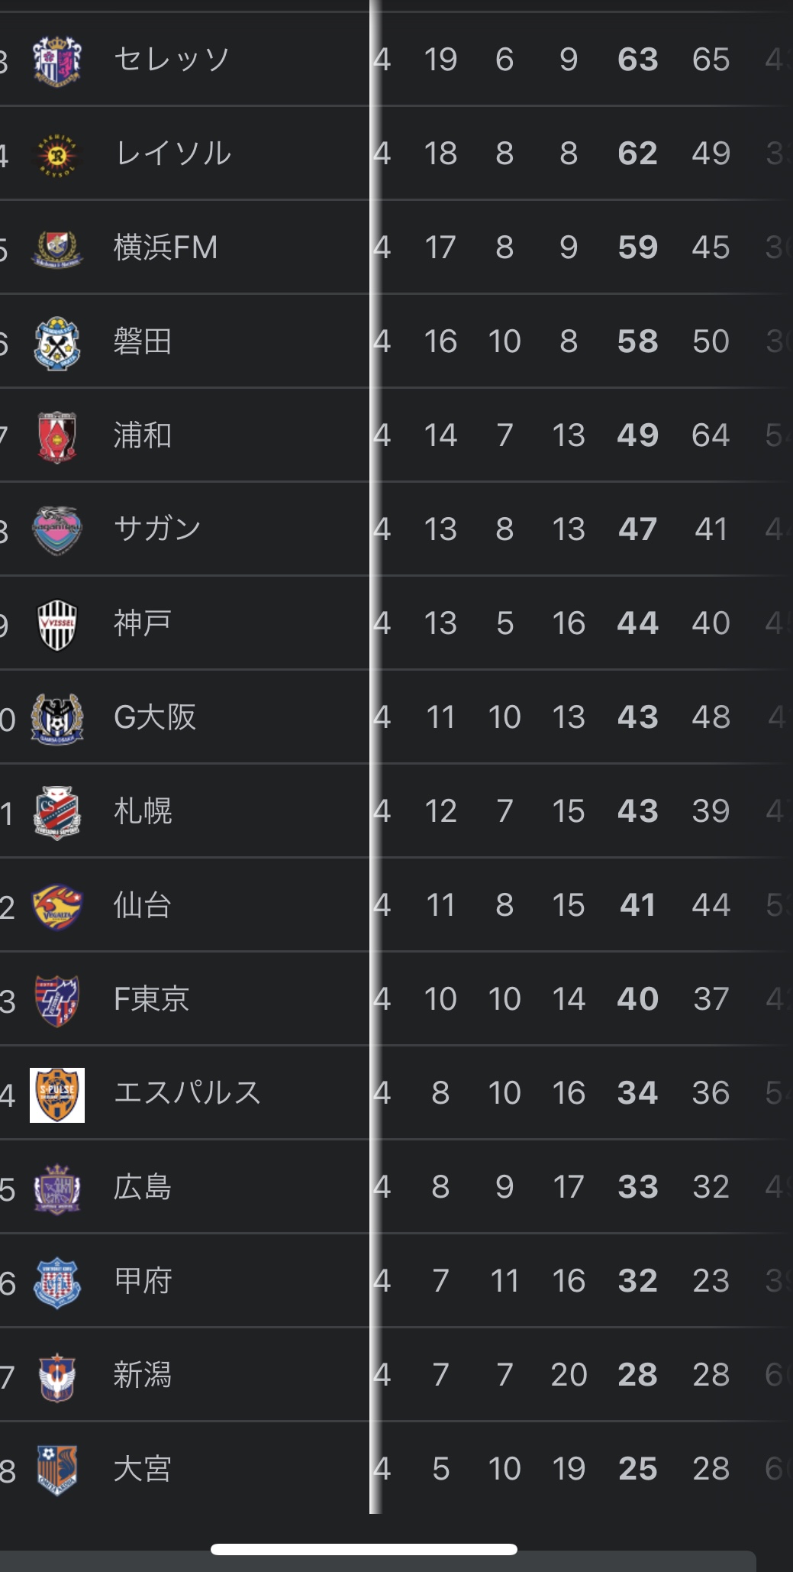Screen dimensions: 793x1572
Task: Tap the サガン club crest
Action: coord(57,529)
